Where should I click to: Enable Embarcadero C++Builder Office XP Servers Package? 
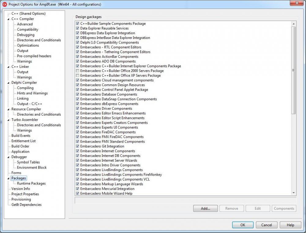77,75
